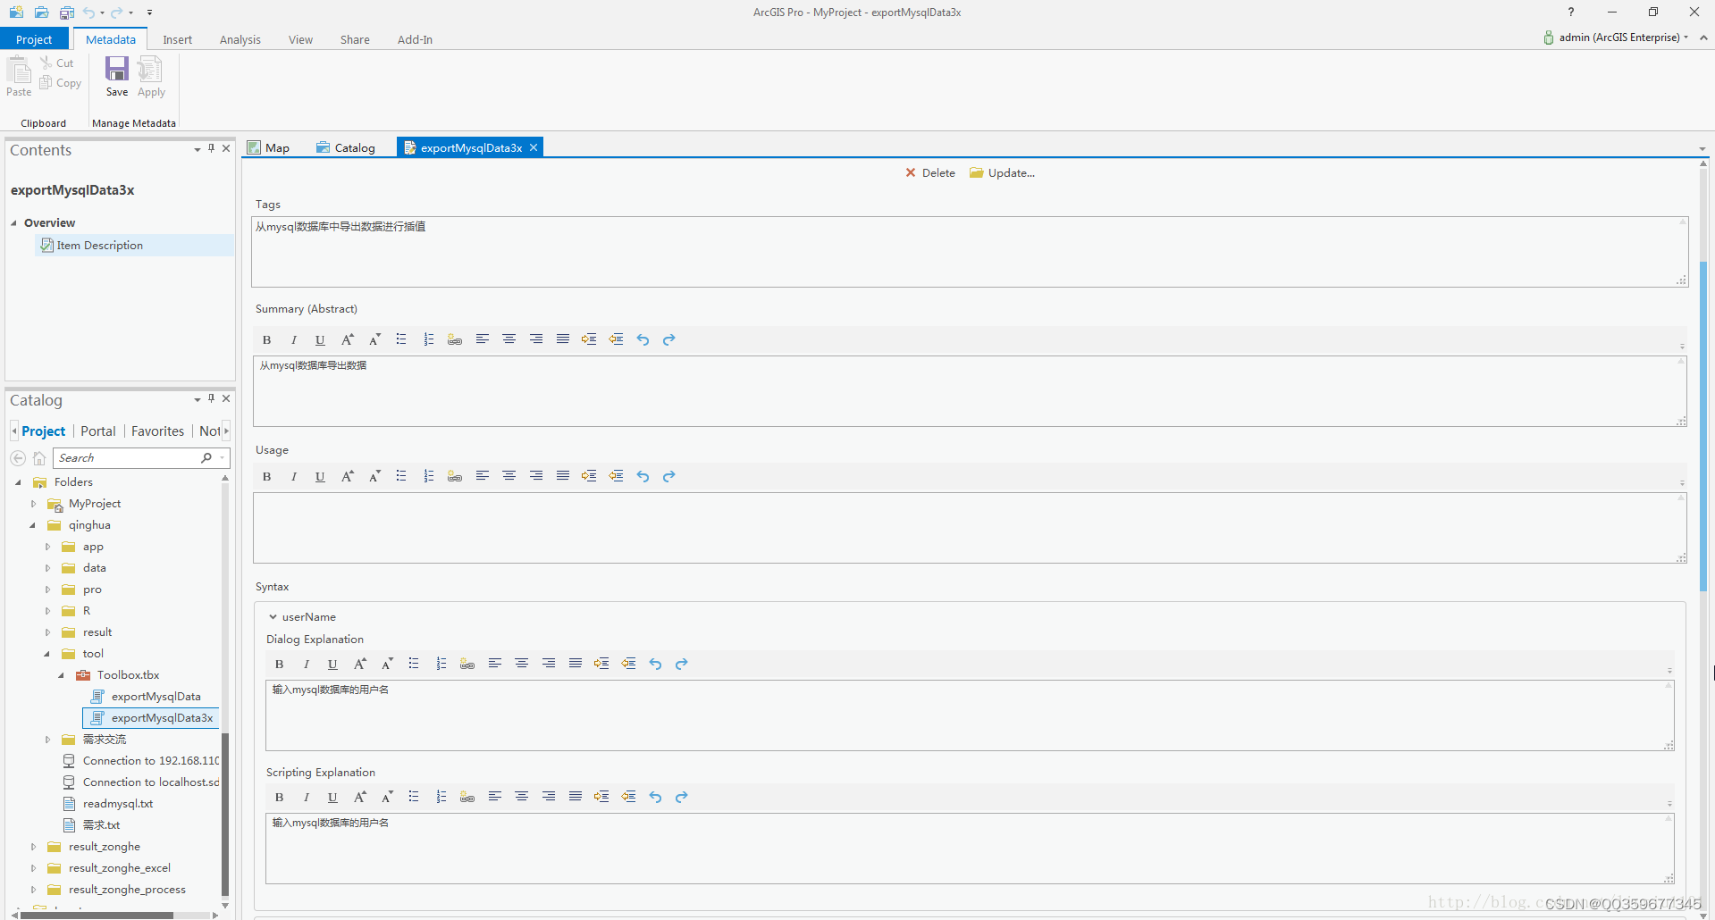1715x920 pixels.
Task: Align text center in Summary toolbar
Action: [509, 339]
